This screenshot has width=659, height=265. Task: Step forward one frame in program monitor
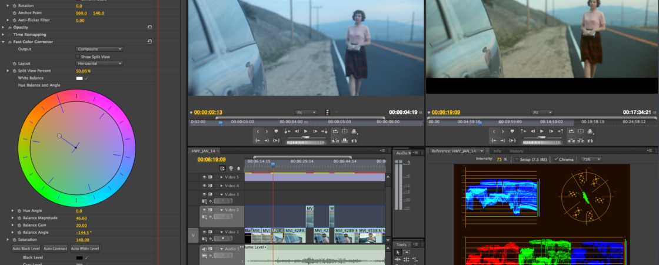point(551,131)
